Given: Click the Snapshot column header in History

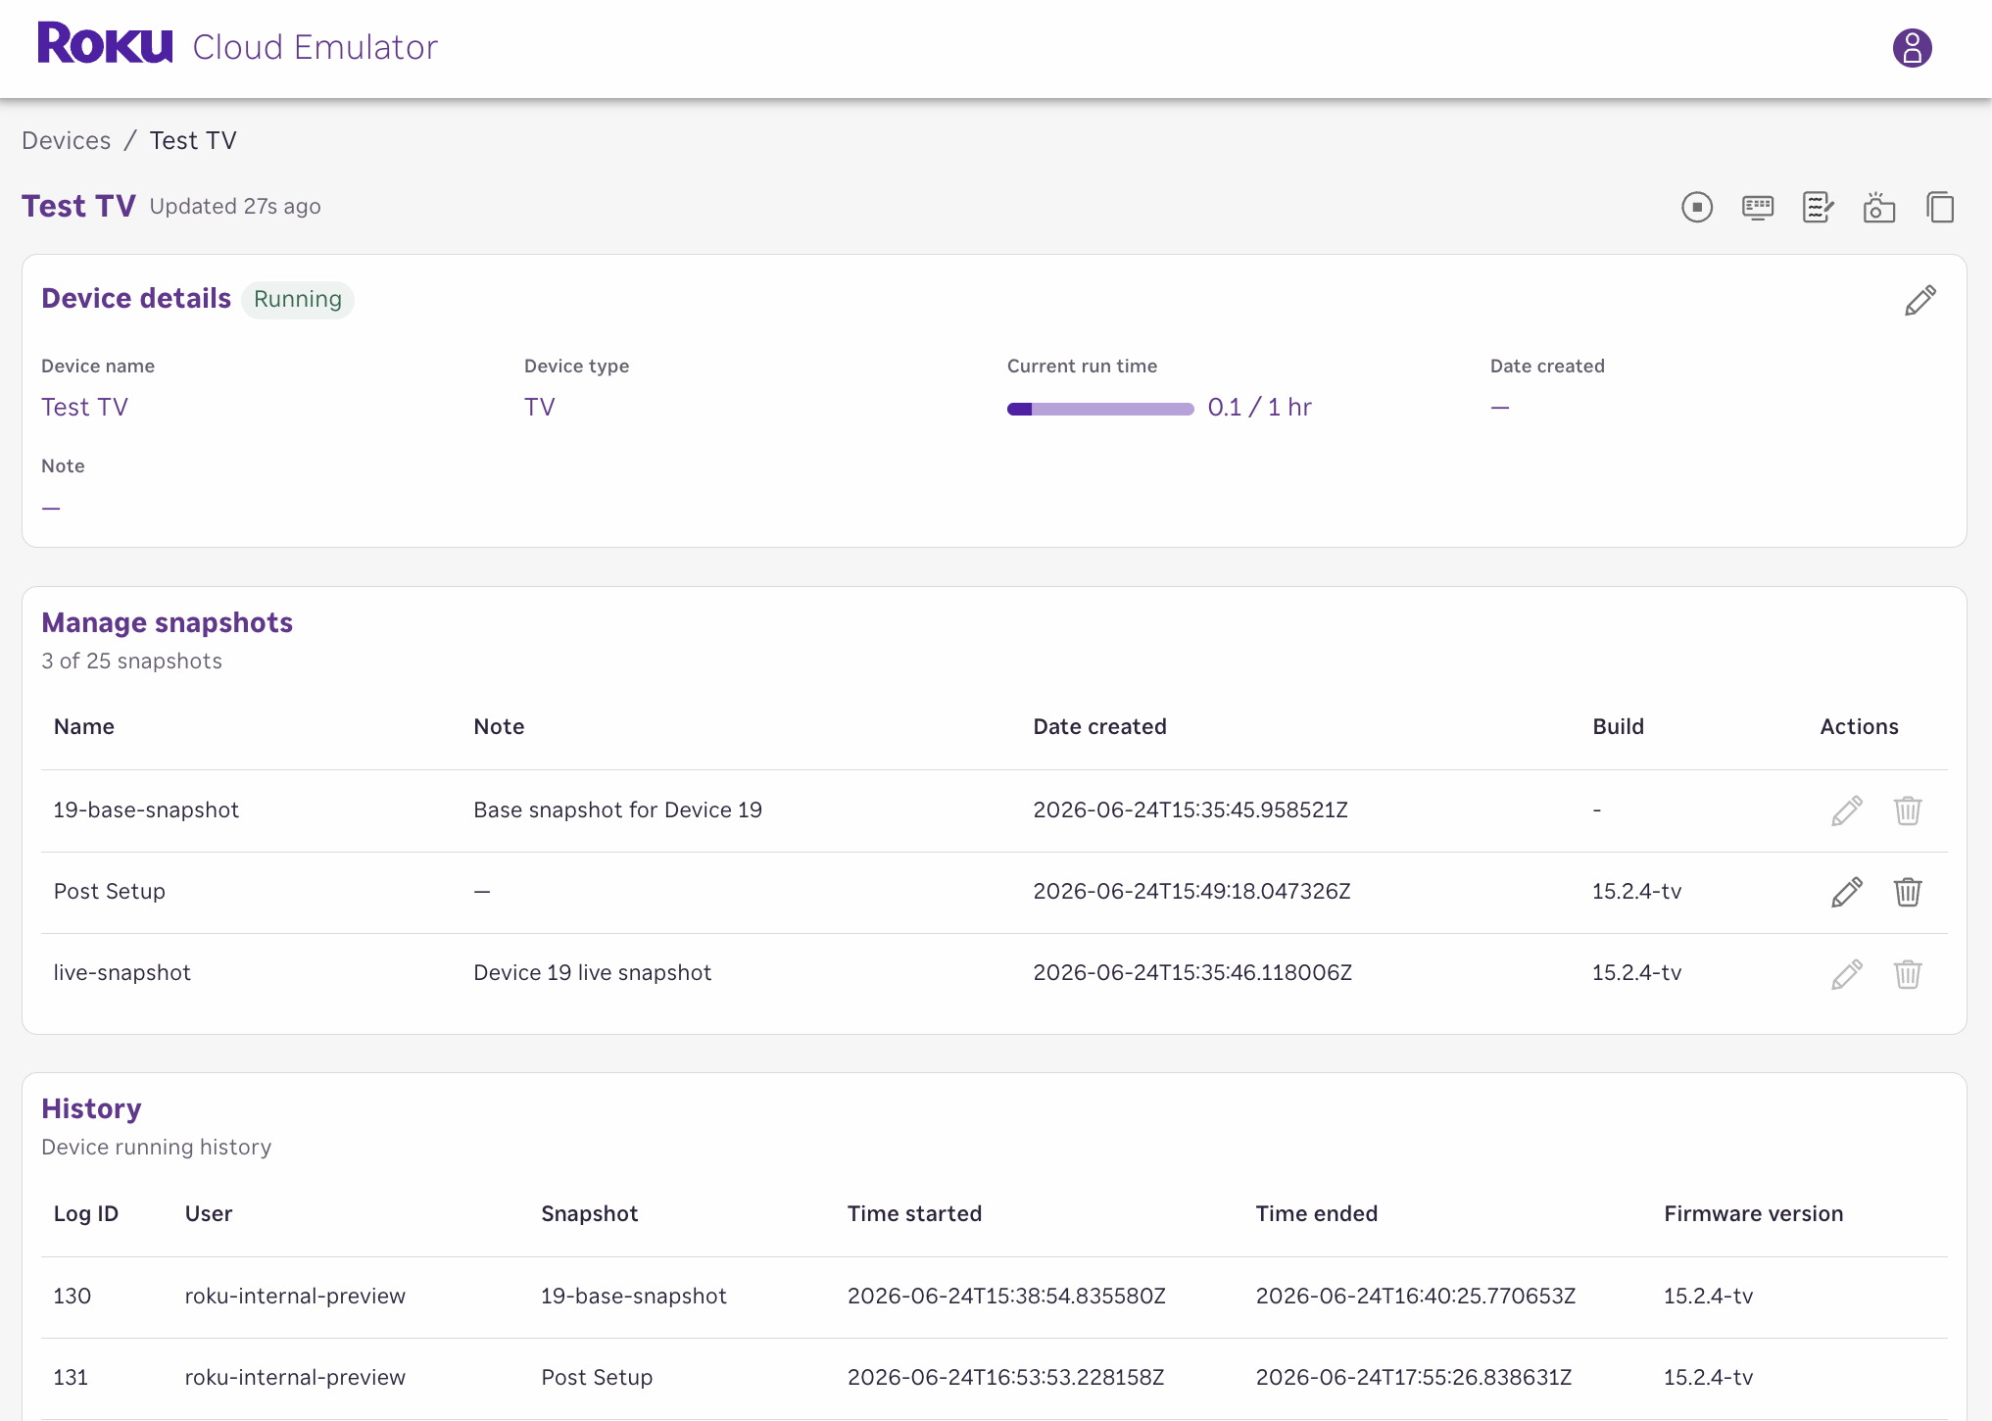Looking at the screenshot, I should point(589,1213).
